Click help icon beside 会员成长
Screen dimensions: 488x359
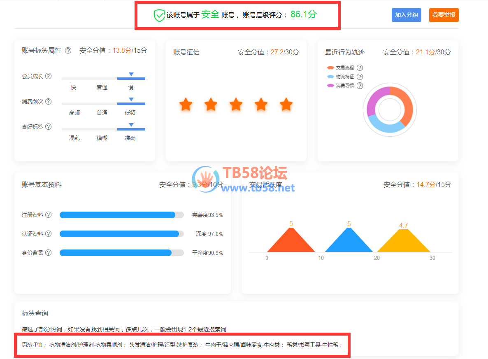[x=49, y=76]
